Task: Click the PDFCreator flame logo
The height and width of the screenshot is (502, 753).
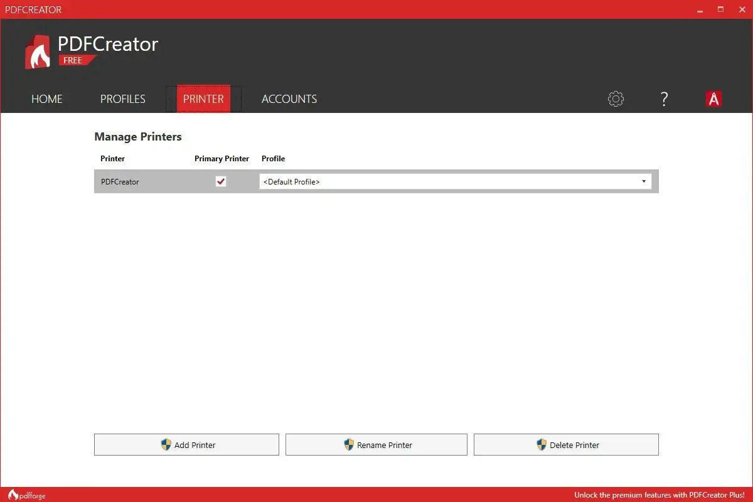Action: click(x=37, y=52)
